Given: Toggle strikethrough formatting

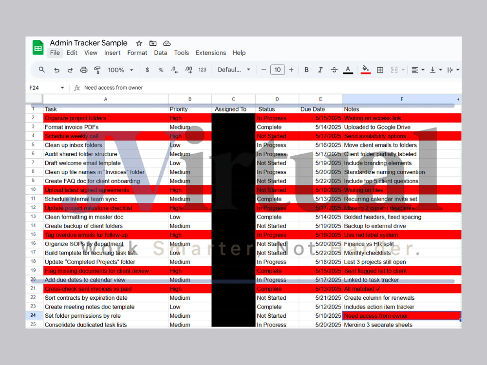Looking at the screenshot, I should click(334, 70).
